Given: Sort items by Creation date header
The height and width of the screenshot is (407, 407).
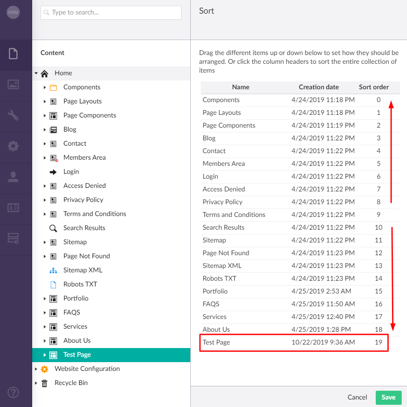Looking at the screenshot, I should pyautogui.click(x=318, y=87).
